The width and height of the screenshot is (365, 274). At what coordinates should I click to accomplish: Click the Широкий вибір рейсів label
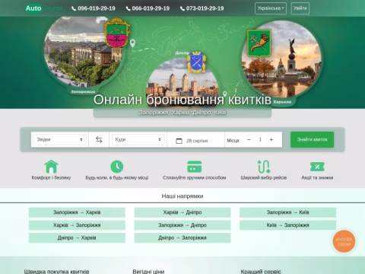[264, 177]
